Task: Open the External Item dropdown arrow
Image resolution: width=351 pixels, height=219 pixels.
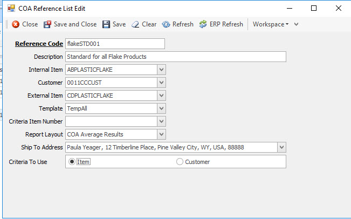Action: coord(161,95)
